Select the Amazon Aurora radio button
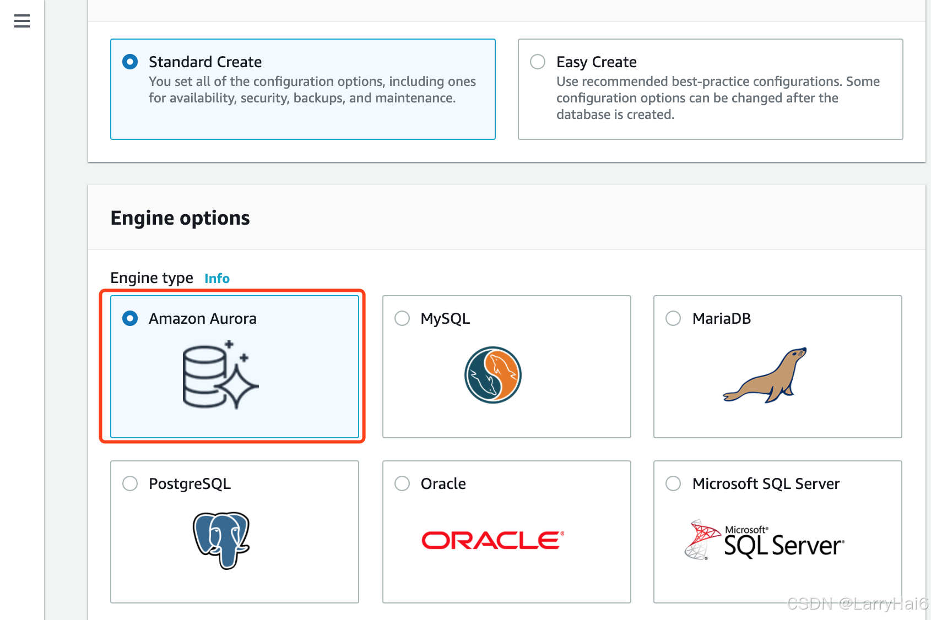Screen dimensions: 931x620 click(x=130, y=318)
